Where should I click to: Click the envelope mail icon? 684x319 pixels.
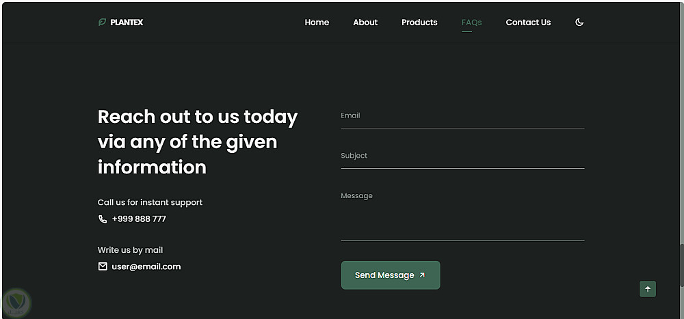[x=103, y=266]
